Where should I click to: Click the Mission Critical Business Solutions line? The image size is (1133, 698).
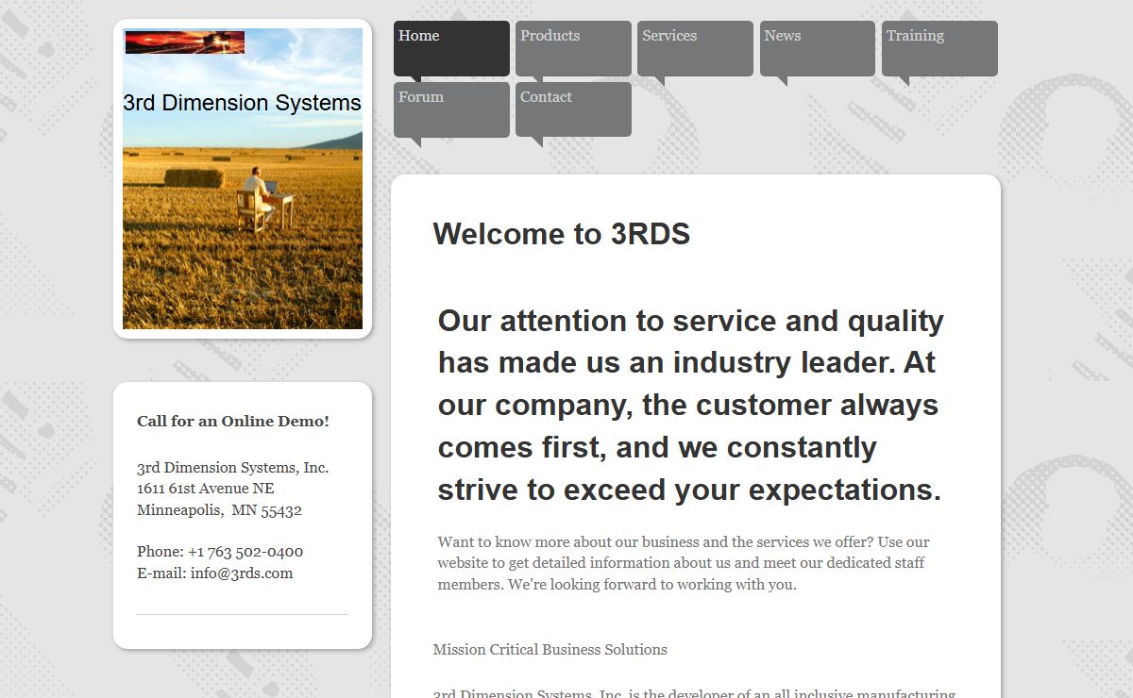coord(550,650)
